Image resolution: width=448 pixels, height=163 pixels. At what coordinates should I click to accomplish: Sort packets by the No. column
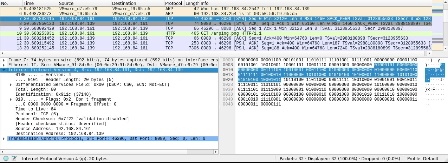(x=11, y=3)
